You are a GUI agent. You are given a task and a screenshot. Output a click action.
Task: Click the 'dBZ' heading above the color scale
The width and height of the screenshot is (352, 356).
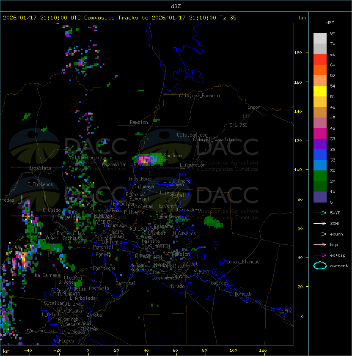click(330, 23)
